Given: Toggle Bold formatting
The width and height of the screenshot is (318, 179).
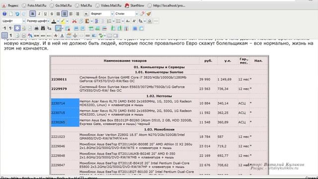Looking at the screenshot, I should (x=32, y=14).
